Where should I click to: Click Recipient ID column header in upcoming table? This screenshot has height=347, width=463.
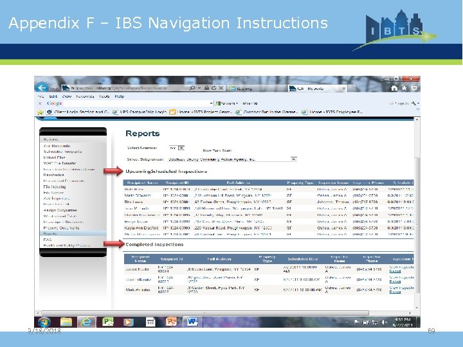[177, 183]
